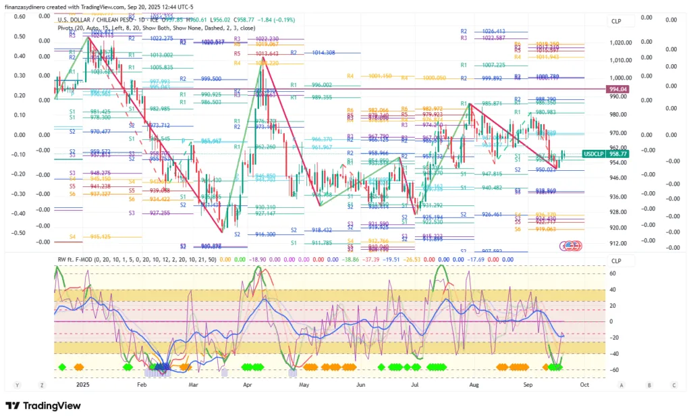Click the S2 926.461 pivot level label
The width and height of the screenshot is (691, 420).
pos(481,215)
